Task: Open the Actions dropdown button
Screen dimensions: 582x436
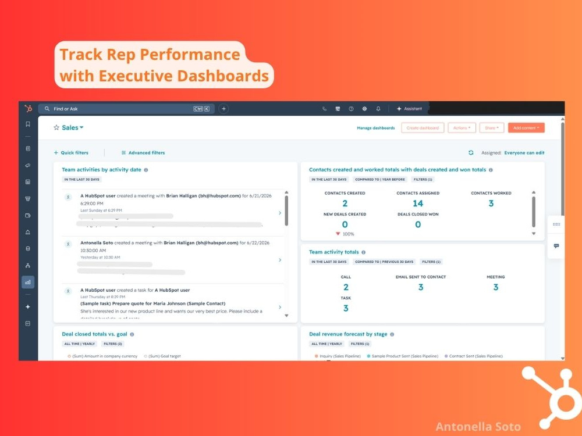Action: 462,128
